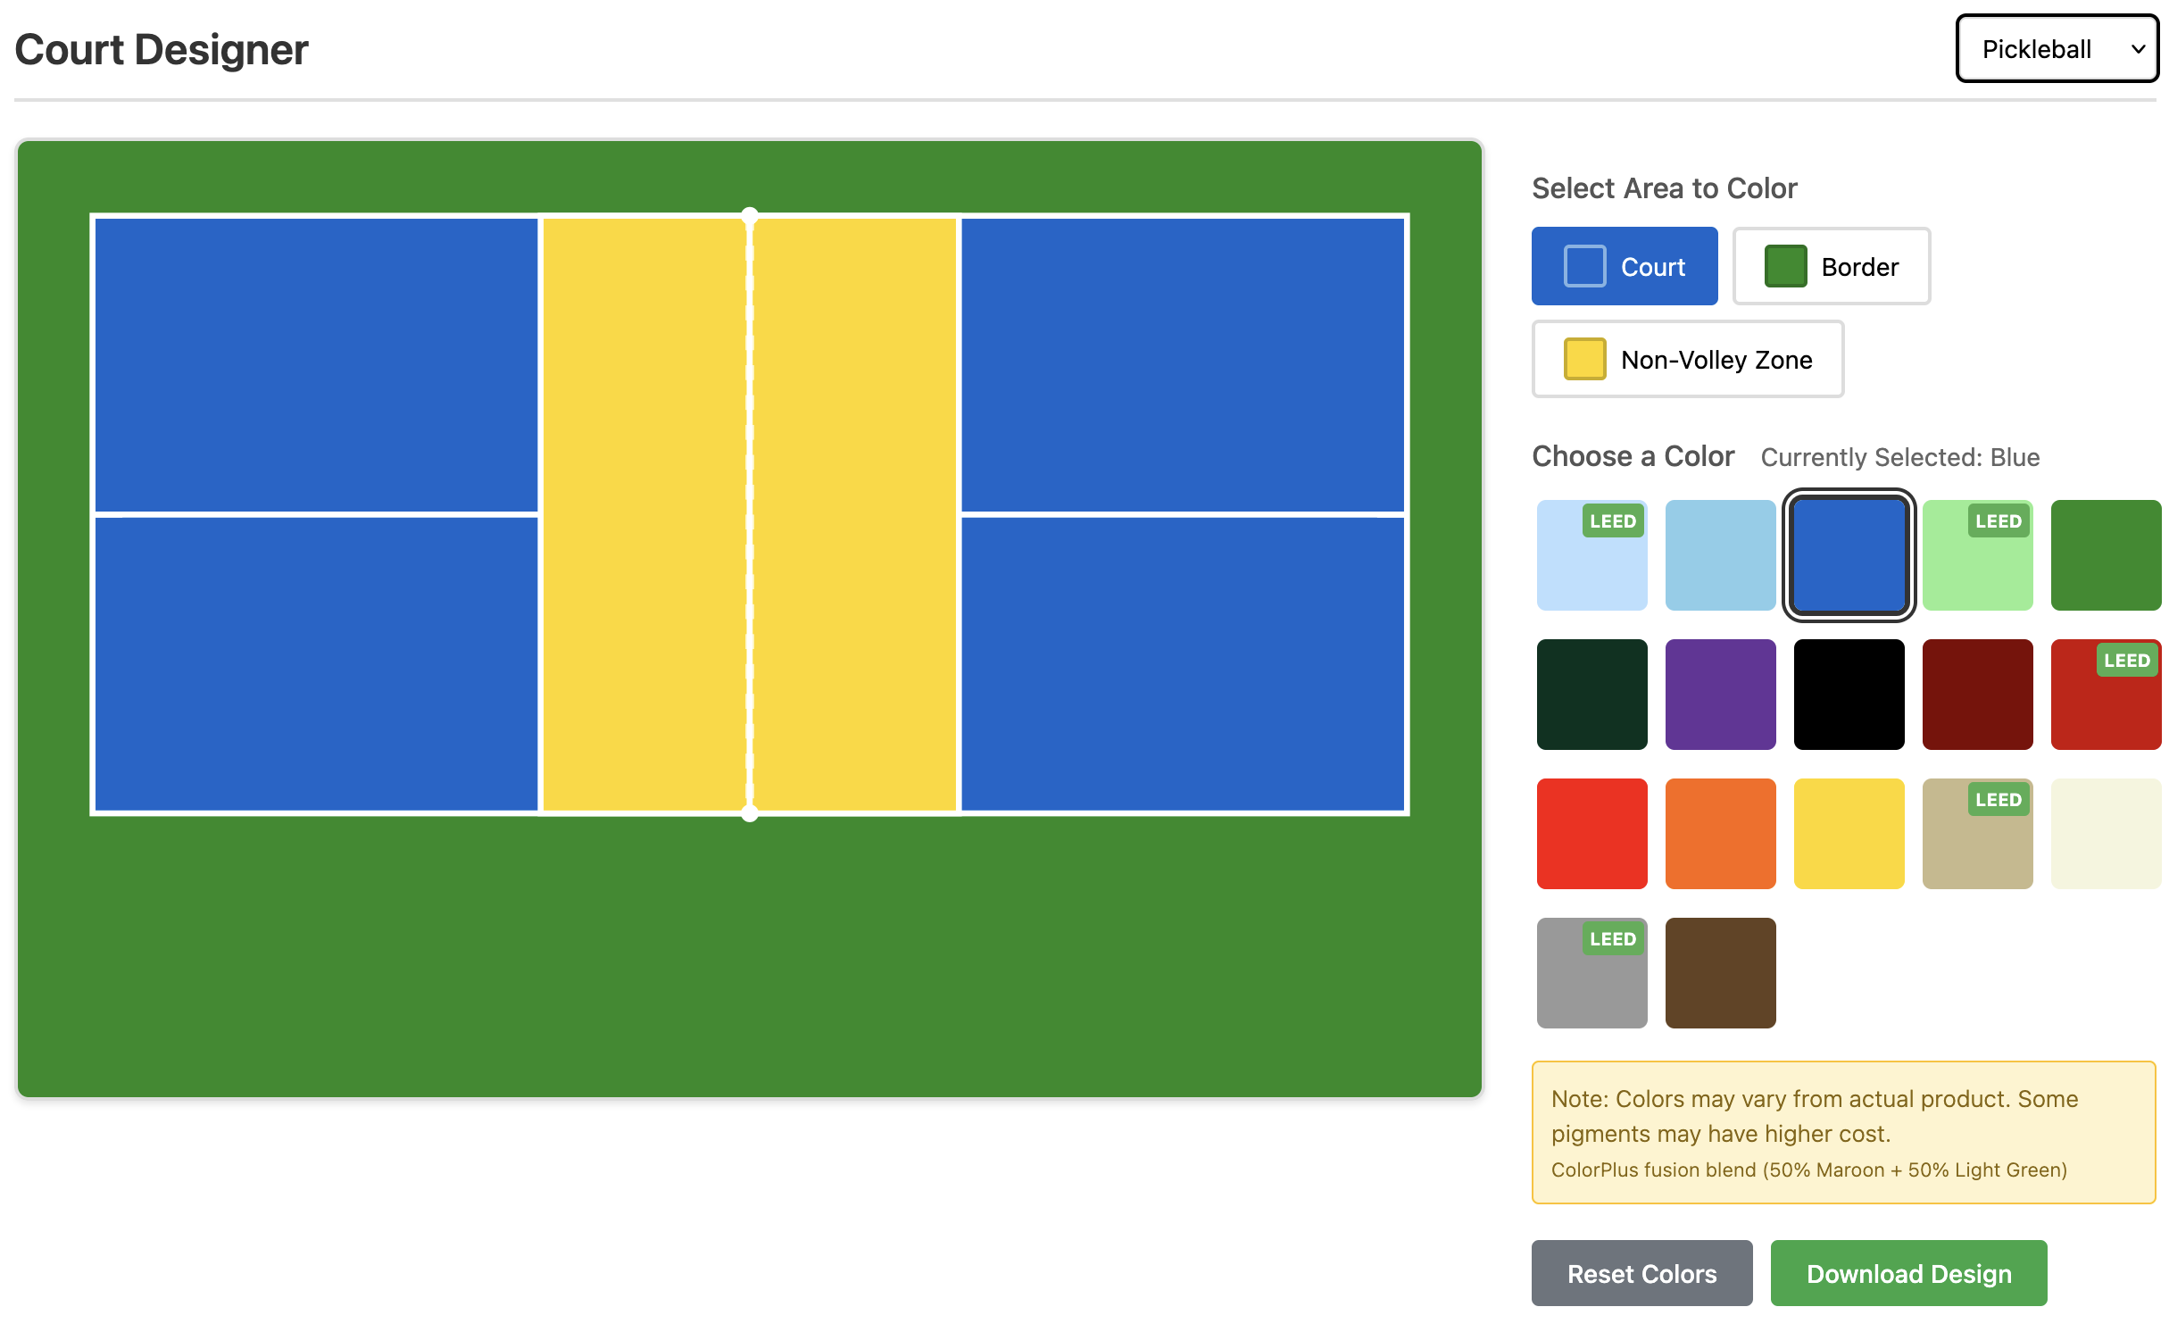2169x1332 pixels.
Task: Choose the maroon color swatch
Action: 1977,694
